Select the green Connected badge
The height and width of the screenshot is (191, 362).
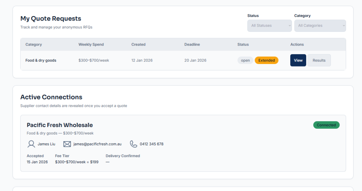click(x=326, y=125)
